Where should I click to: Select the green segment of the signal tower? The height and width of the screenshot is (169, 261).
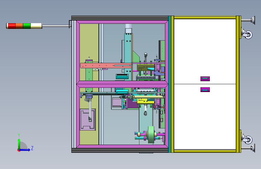[27, 26]
